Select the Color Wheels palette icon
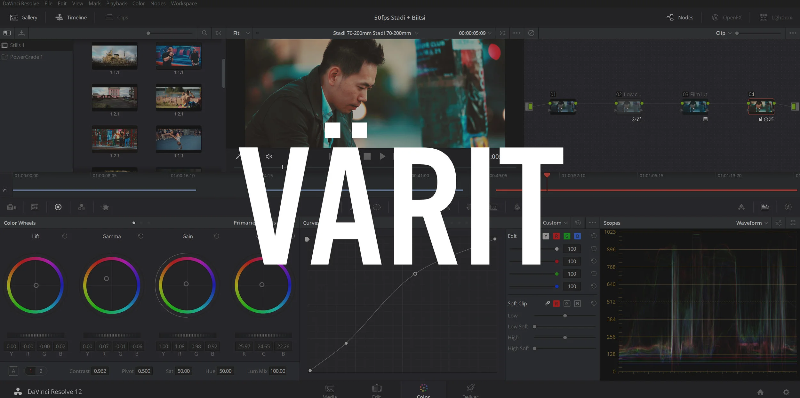 point(58,207)
